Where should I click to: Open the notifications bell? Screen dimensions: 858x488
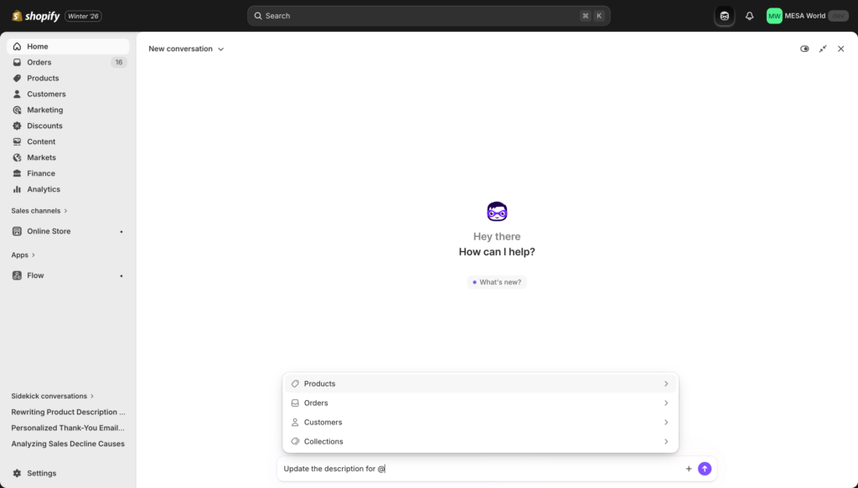click(748, 15)
